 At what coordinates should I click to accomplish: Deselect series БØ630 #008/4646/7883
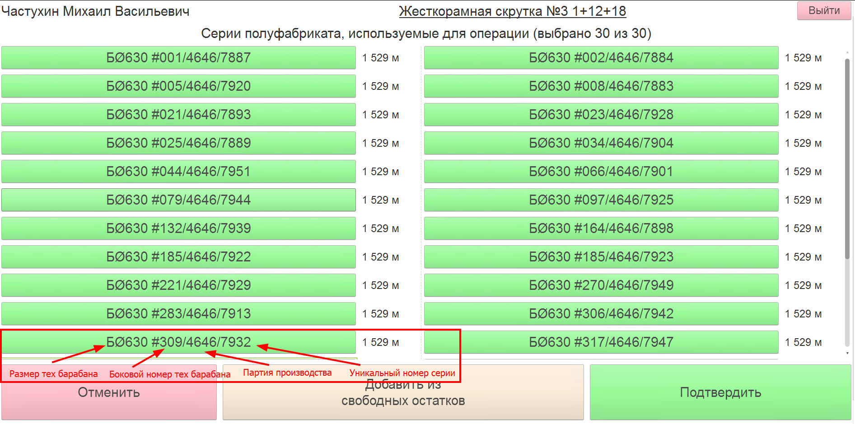(x=601, y=86)
